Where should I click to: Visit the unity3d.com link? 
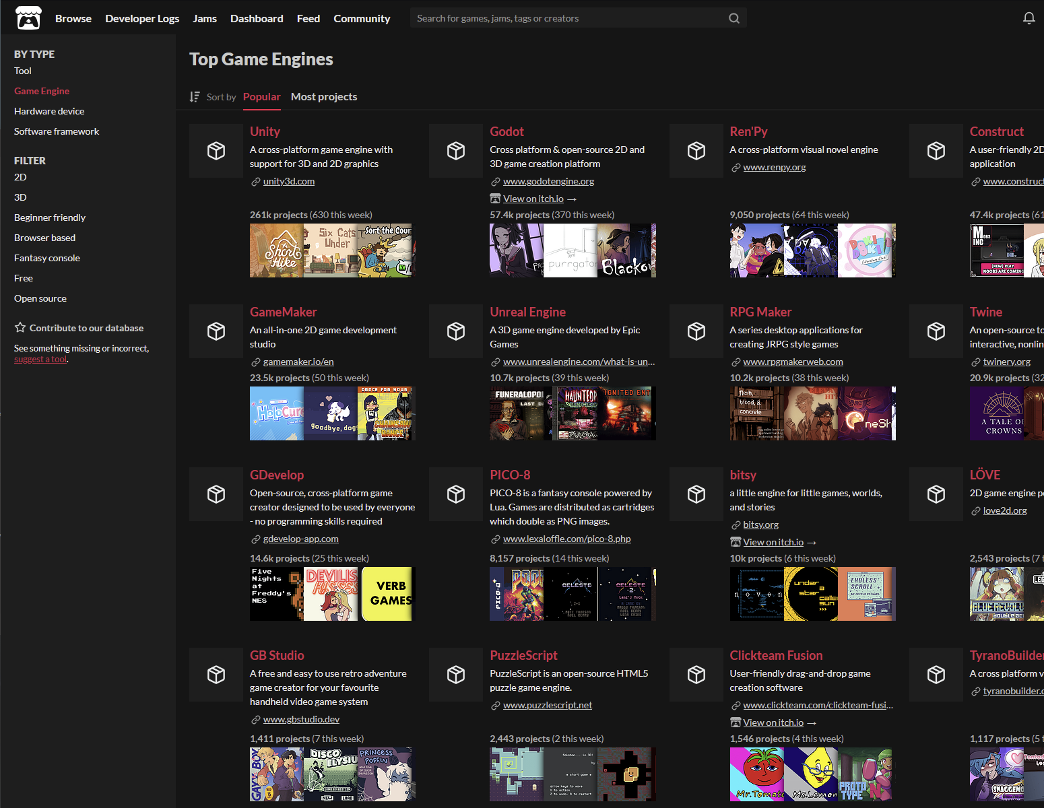point(289,182)
